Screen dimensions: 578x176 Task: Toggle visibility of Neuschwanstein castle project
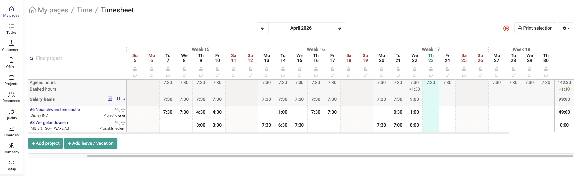pyautogui.click(x=117, y=110)
